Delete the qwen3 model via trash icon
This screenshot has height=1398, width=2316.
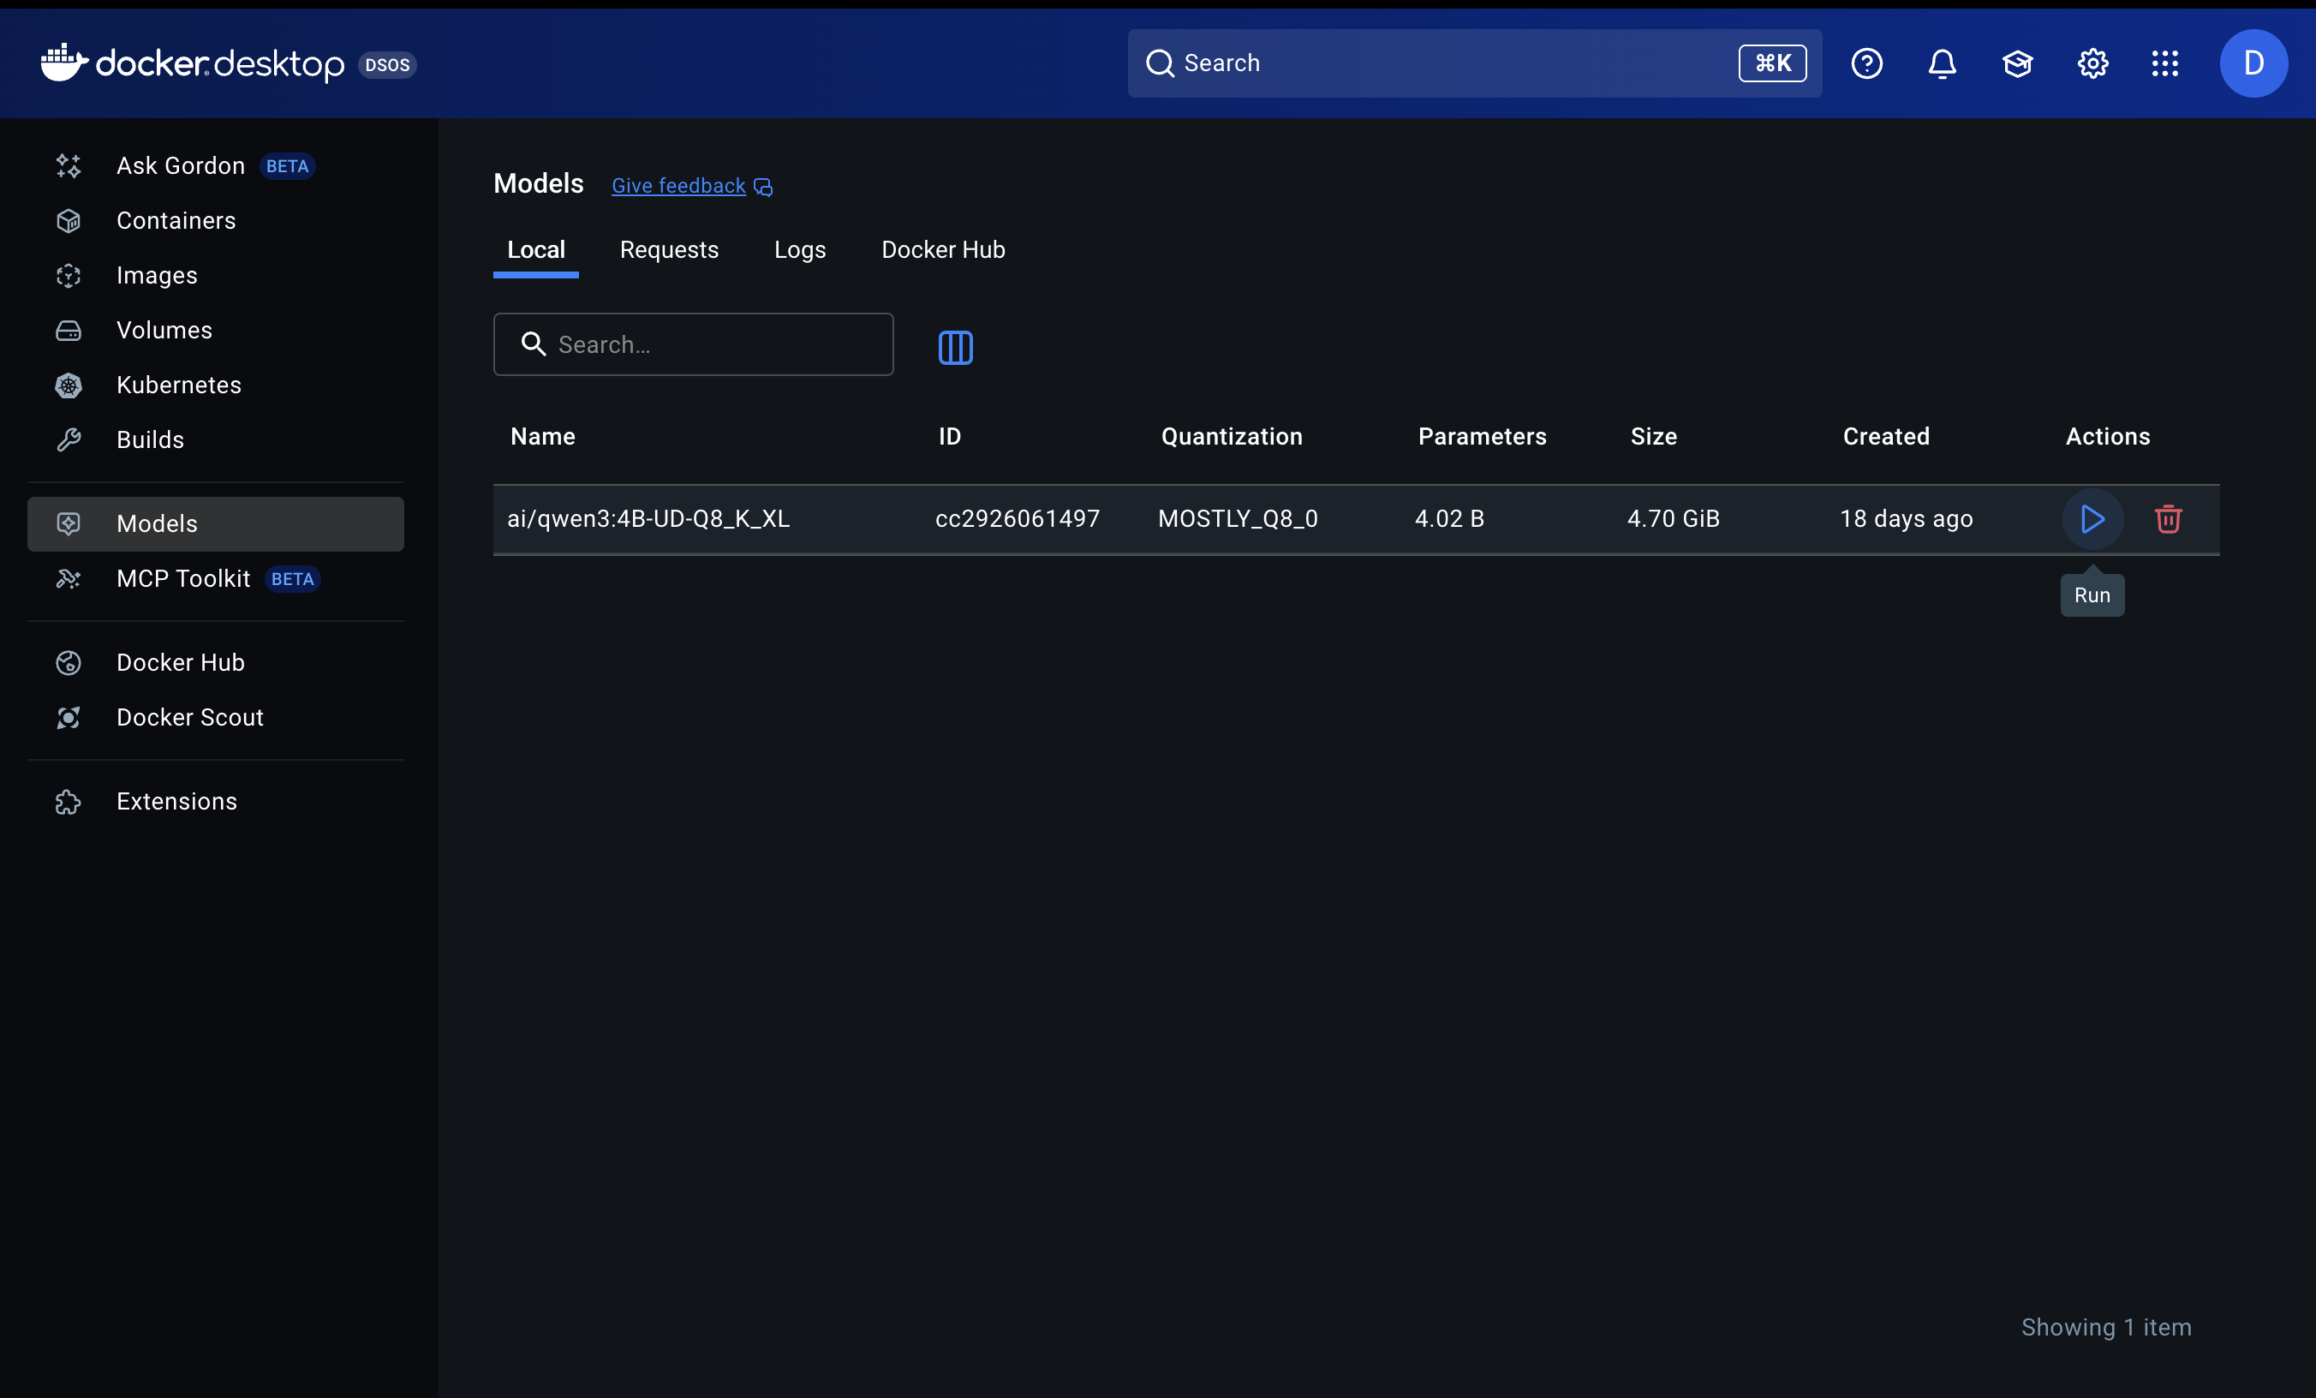point(2168,519)
